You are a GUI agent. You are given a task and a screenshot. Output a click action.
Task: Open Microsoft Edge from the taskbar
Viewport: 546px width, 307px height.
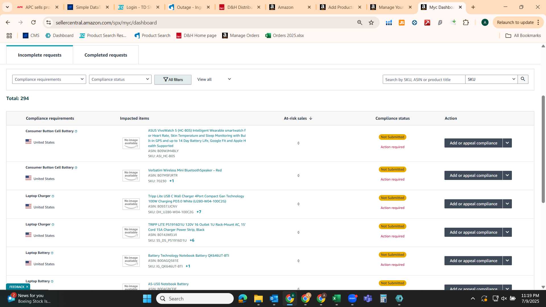(x=243, y=298)
